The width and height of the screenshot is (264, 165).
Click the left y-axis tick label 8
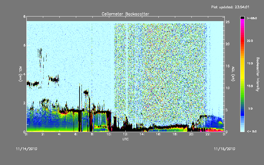point(24,16)
